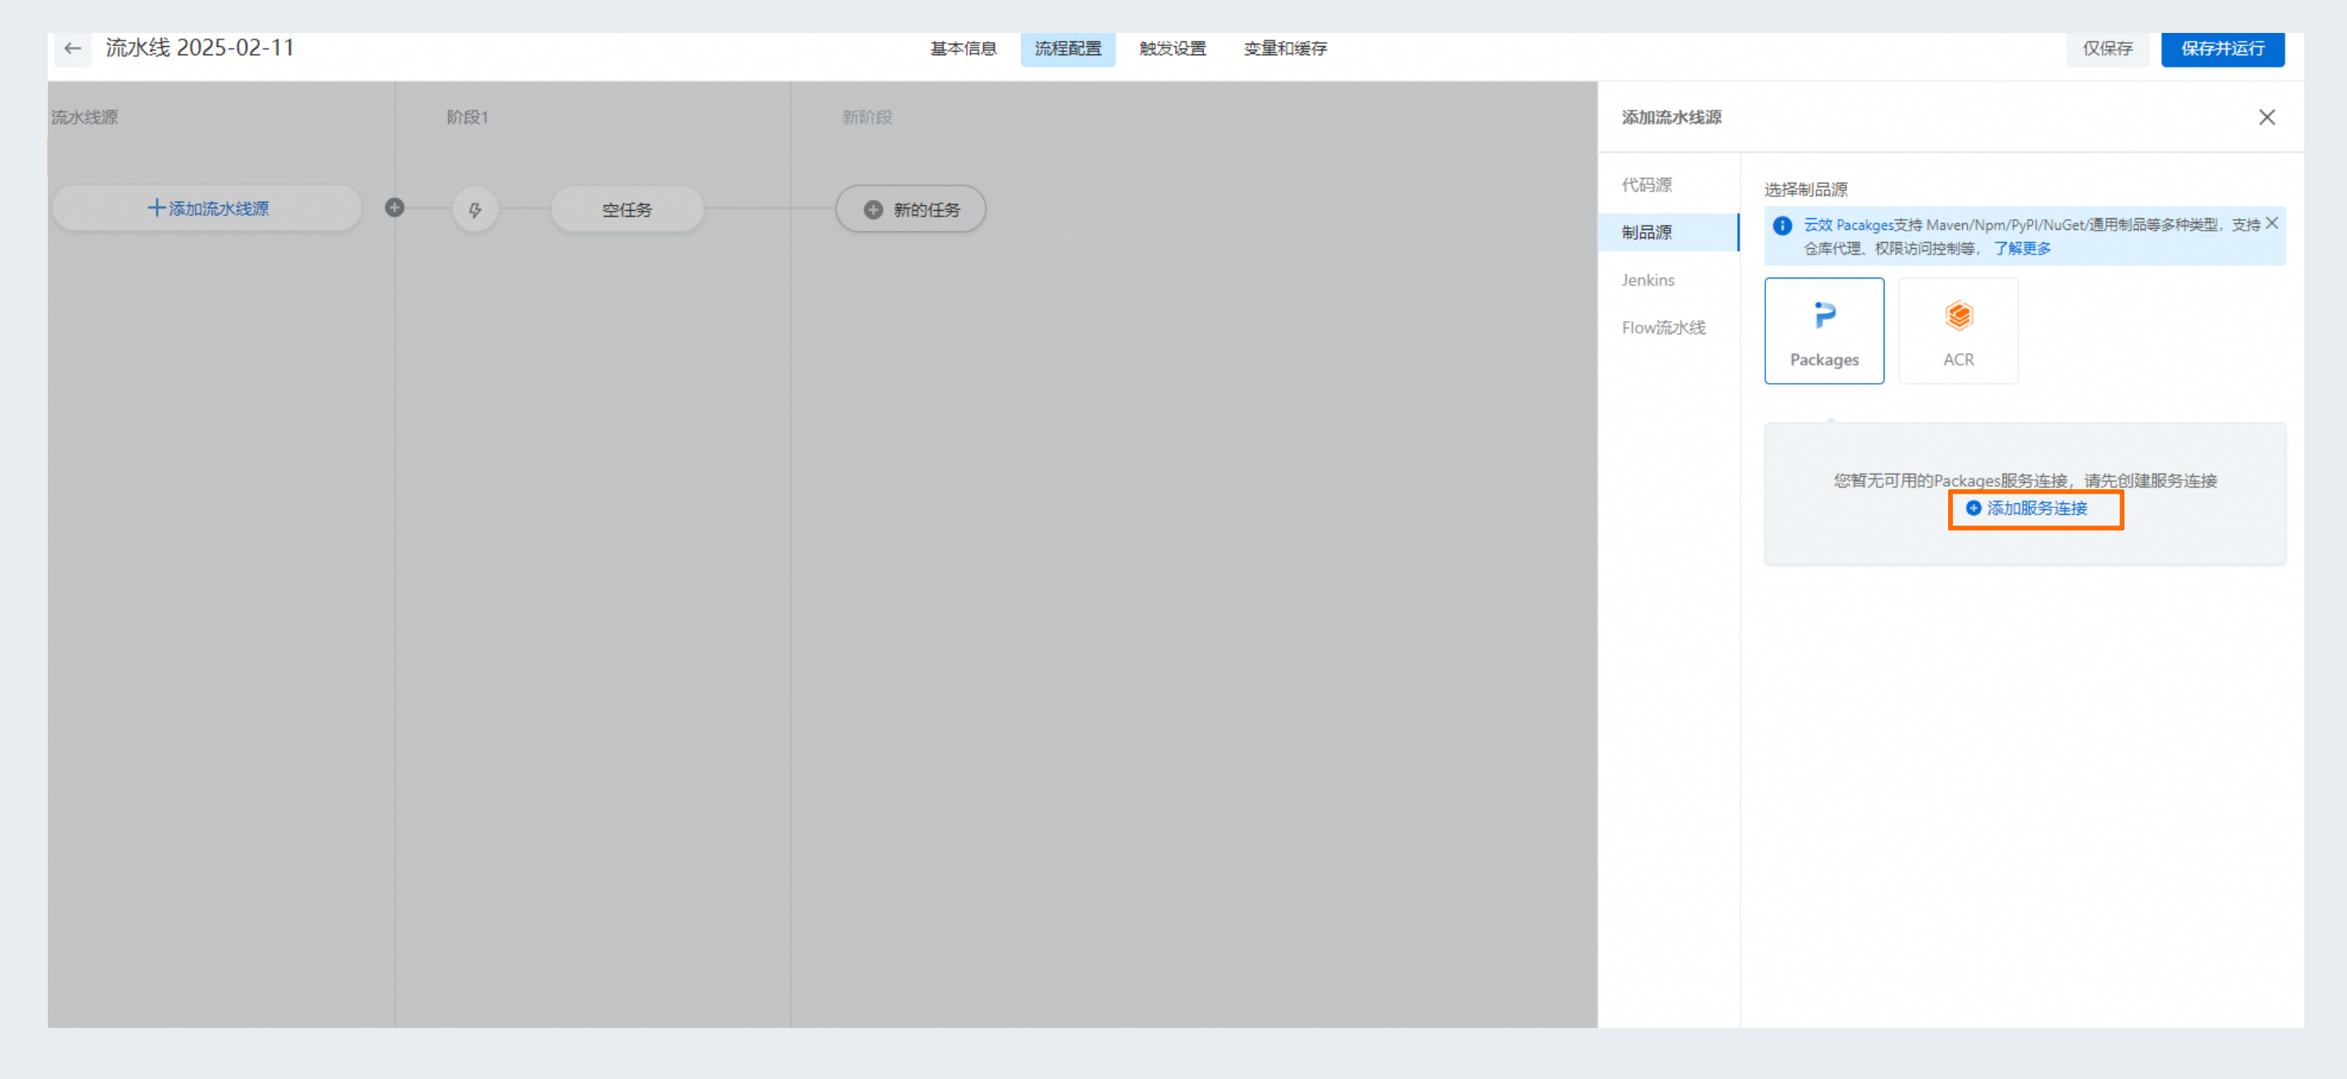This screenshot has height=1079, width=2347.
Task: Open the 云效 Pacakges link in banner
Action: 1848,225
